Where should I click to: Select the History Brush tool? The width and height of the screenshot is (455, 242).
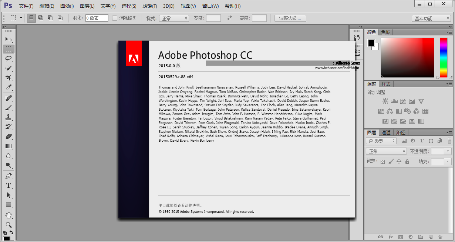pyautogui.click(x=9, y=127)
